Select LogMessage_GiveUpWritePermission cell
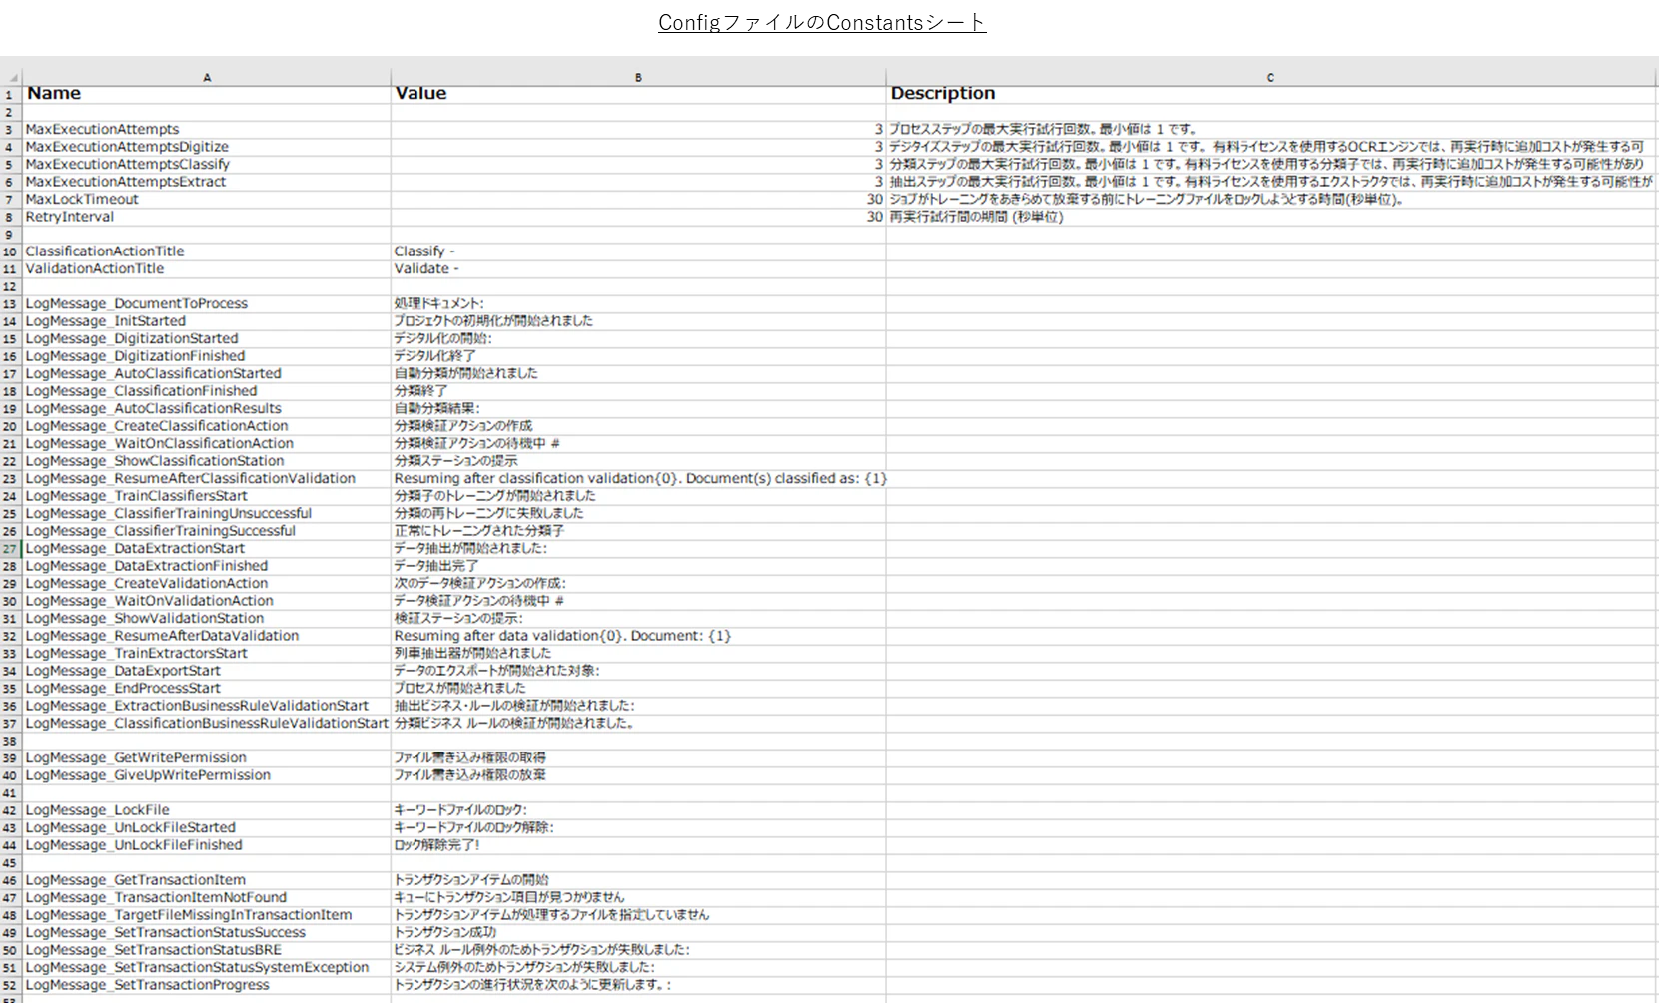Image resolution: width=1659 pixels, height=1003 pixels. (x=207, y=775)
